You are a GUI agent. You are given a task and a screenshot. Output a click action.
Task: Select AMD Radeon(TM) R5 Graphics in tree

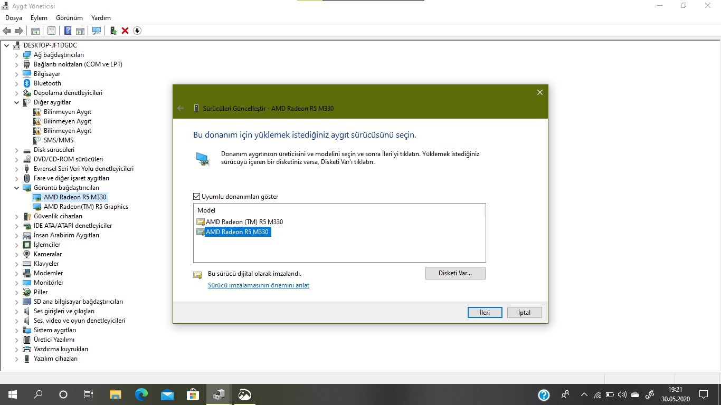(x=86, y=207)
